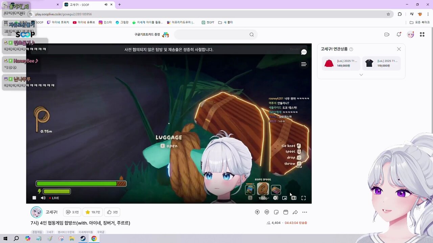Click the 우왁굳 tag
The width and height of the screenshot is (433, 243).
click(x=101, y=232)
